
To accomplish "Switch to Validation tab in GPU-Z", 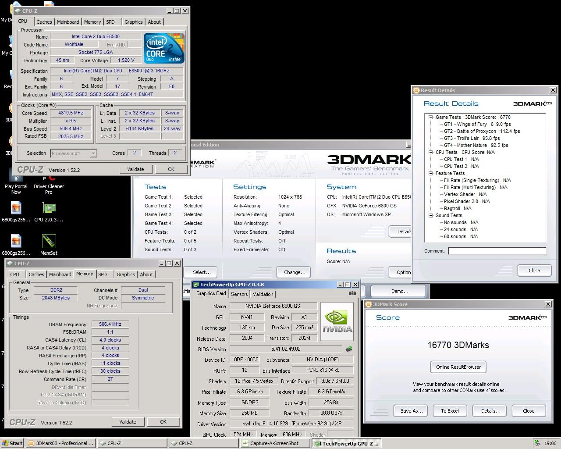I will click(x=263, y=294).
